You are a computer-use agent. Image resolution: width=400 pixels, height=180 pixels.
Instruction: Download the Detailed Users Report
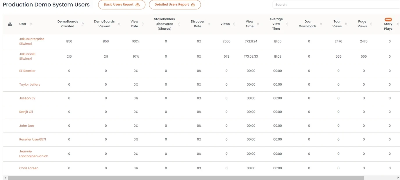click(175, 5)
